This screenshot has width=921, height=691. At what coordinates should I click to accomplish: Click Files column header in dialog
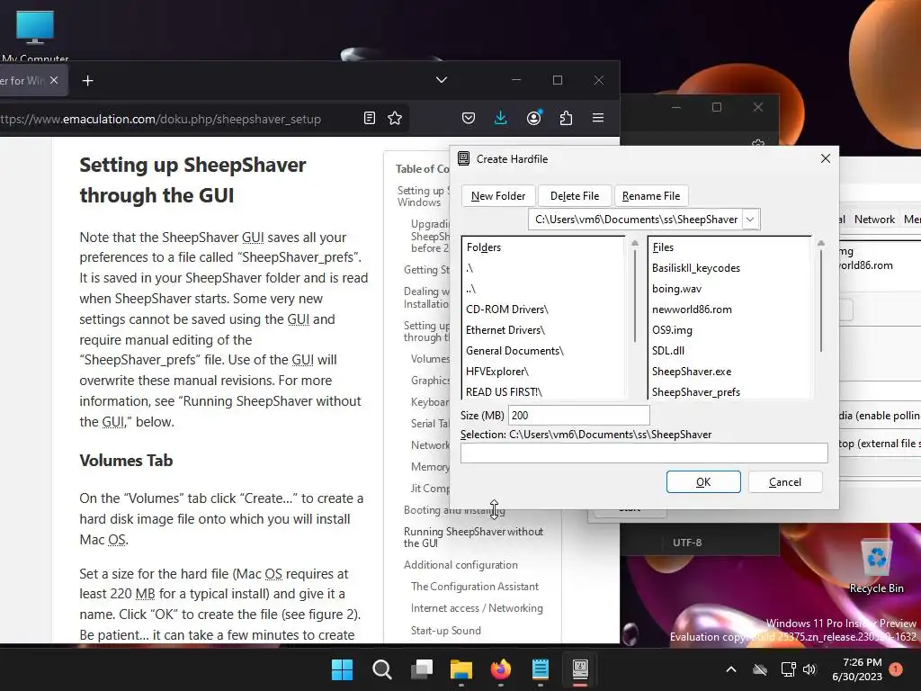663,247
